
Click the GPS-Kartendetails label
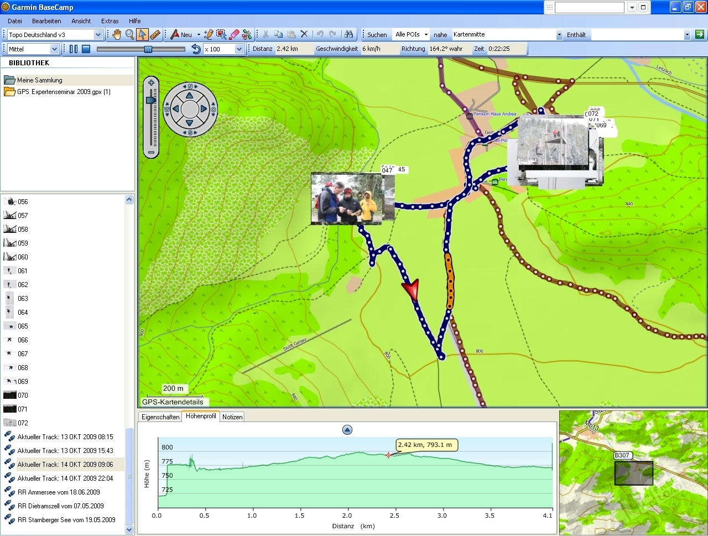173,402
